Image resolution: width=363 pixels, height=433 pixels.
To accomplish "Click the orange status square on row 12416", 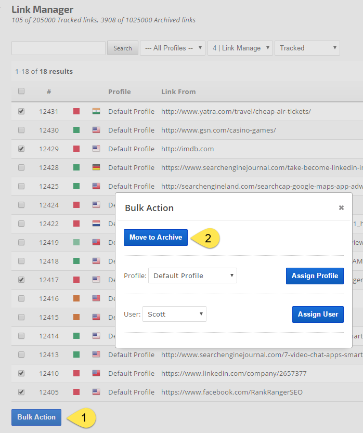I will pos(76,298).
